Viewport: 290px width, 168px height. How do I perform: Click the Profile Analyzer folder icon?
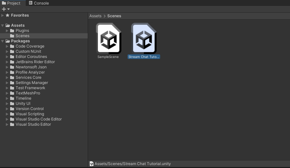(x=12, y=72)
